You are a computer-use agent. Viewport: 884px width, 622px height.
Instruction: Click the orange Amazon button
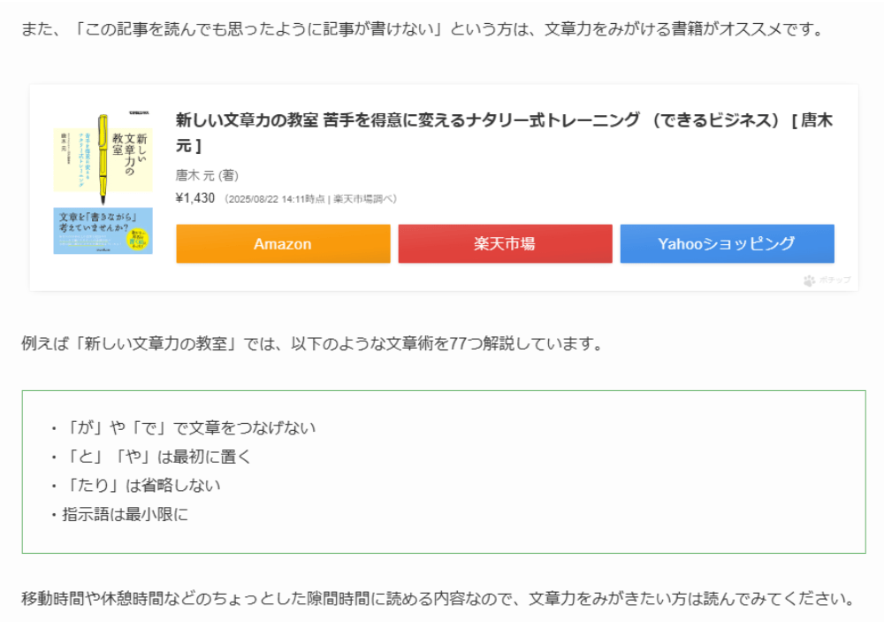(x=283, y=244)
